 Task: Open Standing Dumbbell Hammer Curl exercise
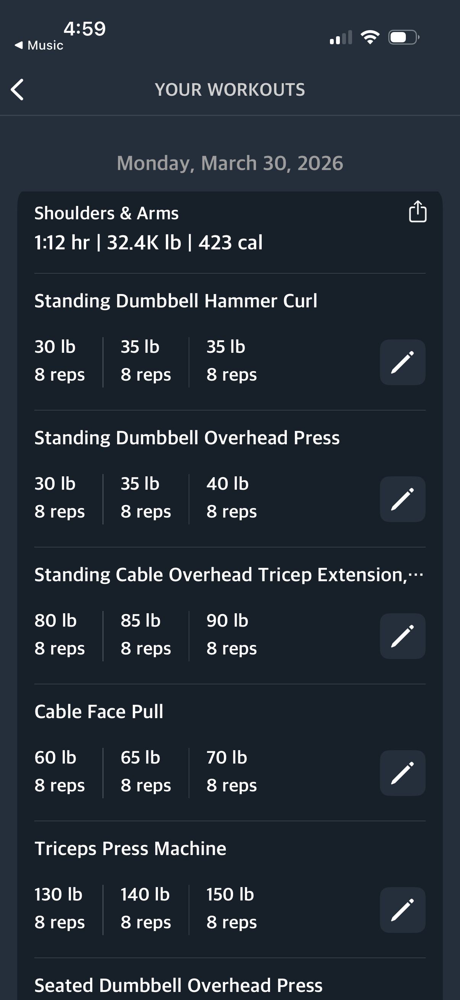[175, 301]
